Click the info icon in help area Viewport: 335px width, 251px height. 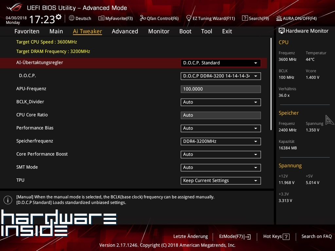(8, 200)
